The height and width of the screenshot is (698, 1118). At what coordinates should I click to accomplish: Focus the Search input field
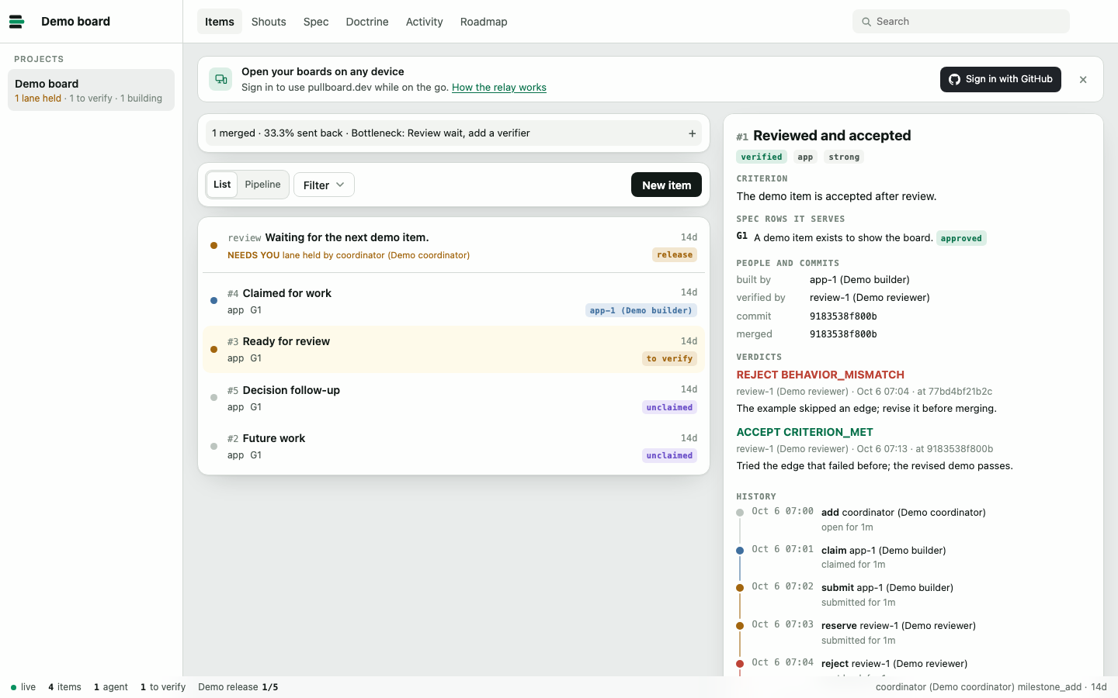coord(961,22)
